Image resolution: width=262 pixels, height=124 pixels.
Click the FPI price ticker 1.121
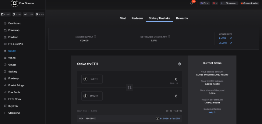pos(28,14)
